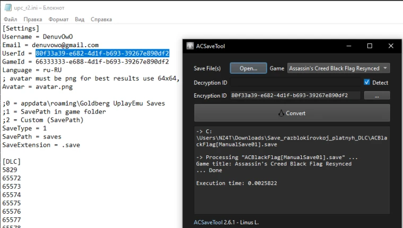
Task: Click the ACSaveTool app icon in title bar
Action: (190, 46)
